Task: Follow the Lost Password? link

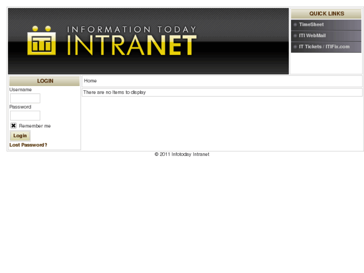Action: (x=28, y=145)
